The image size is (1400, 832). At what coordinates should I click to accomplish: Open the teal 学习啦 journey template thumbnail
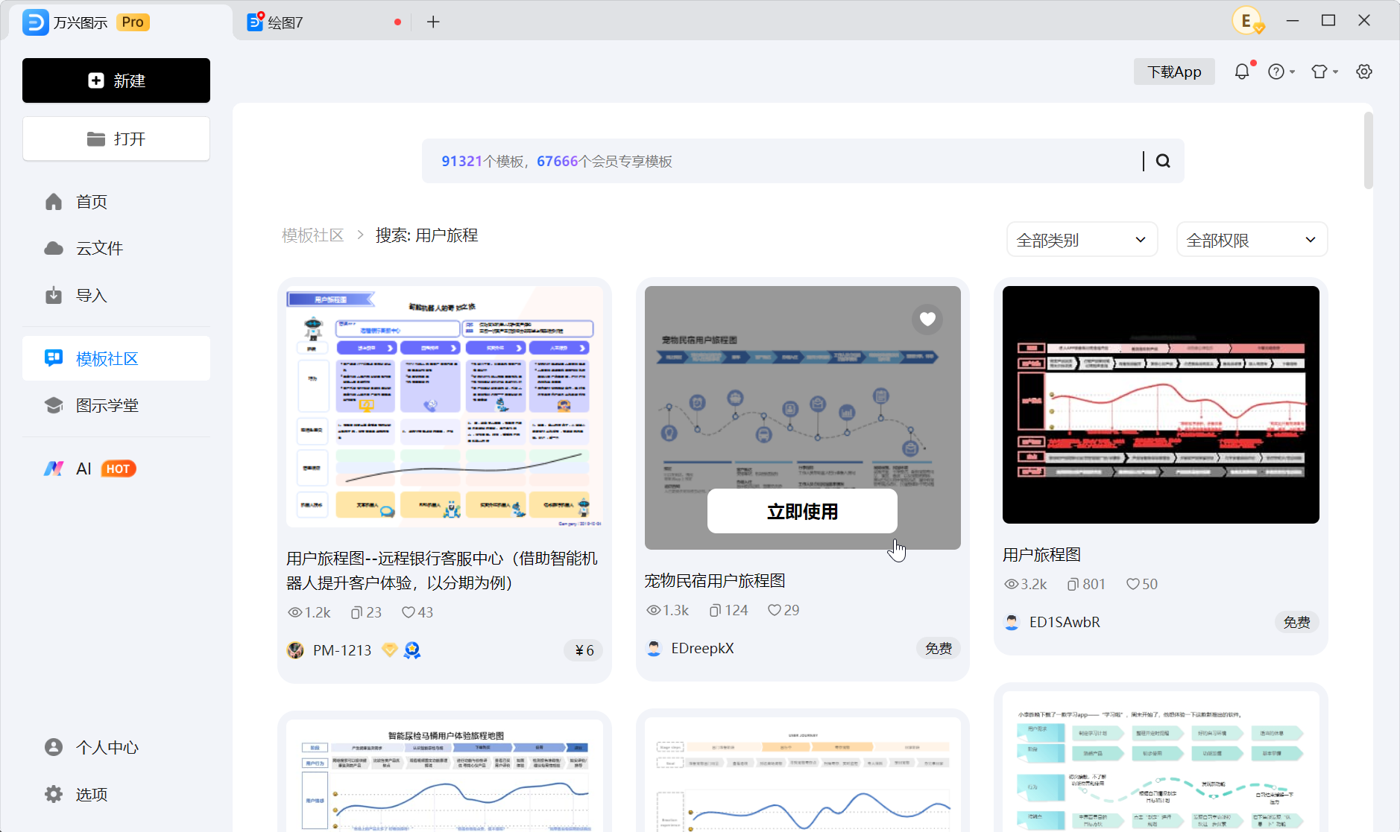(1161, 761)
